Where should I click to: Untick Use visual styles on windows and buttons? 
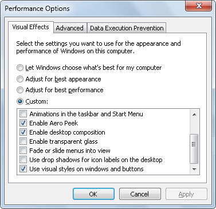(23, 169)
